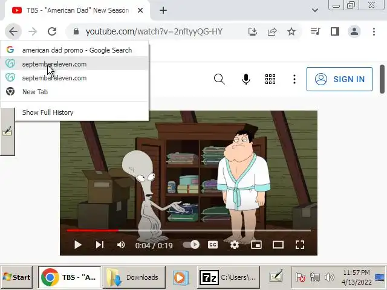Play the video
This screenshot has height=290, width=387.
78,245
